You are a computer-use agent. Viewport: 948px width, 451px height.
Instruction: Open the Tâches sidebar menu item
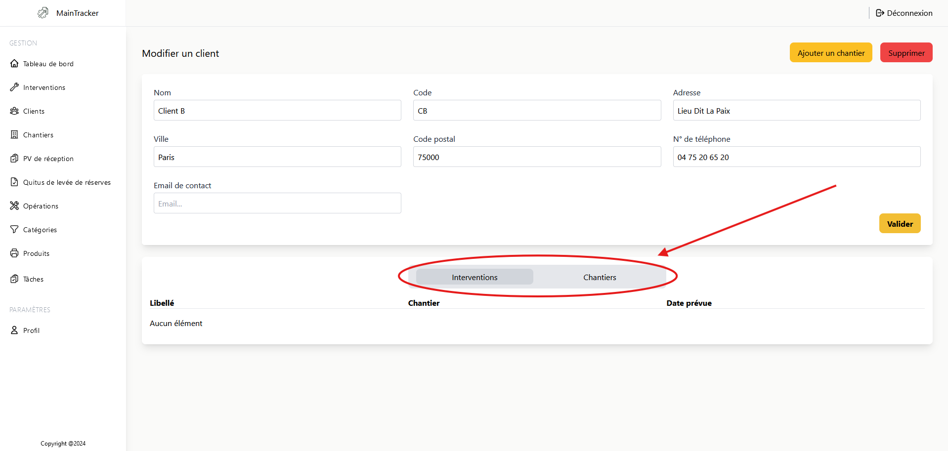coord(33,279)
